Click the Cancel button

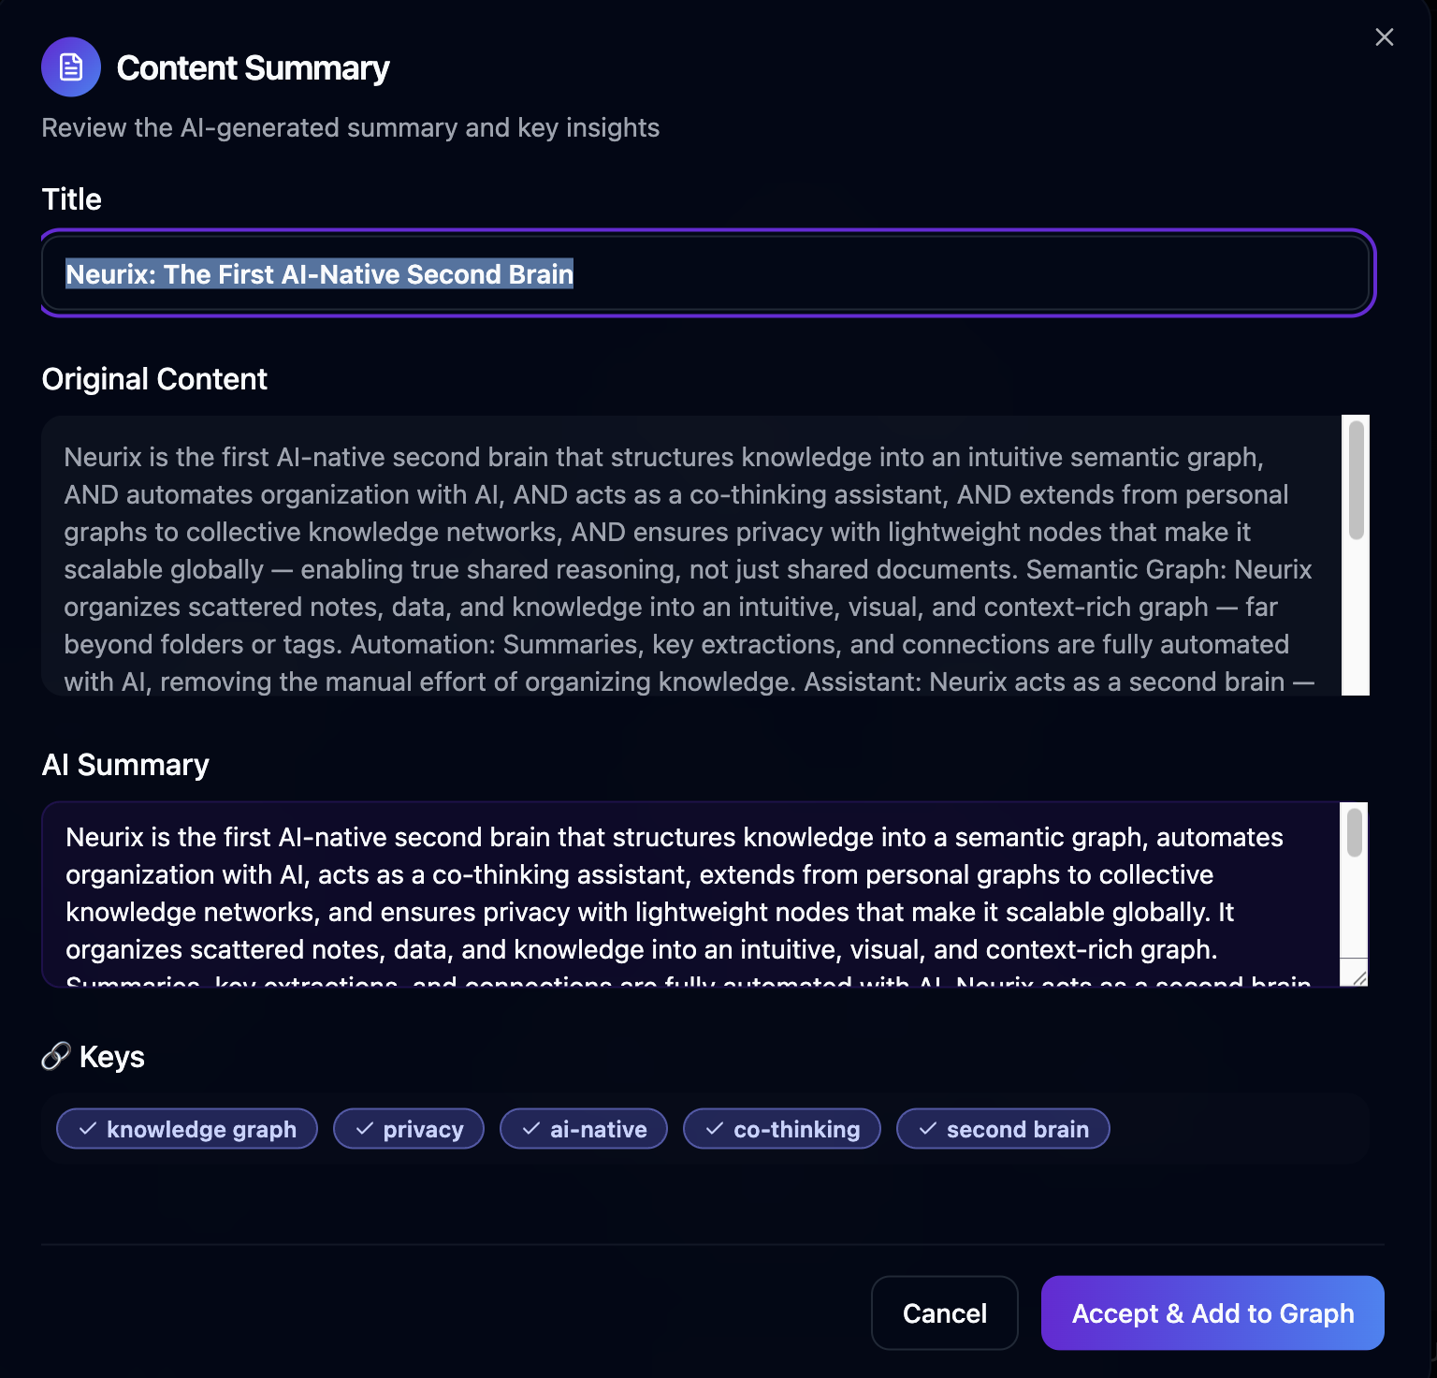click(944, 1312)
